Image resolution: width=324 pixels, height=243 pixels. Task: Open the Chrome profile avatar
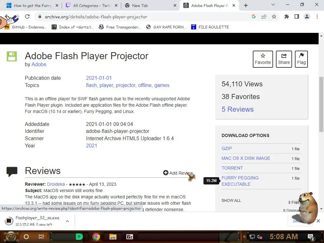coord(307,16)
